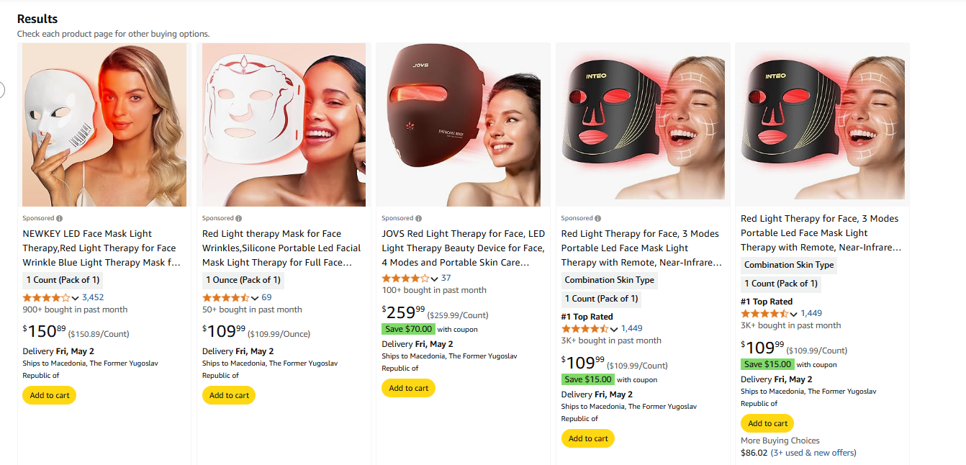Open the 3,452 reviews link
Screen dimensions: 966x465
[x=93, y=297]
